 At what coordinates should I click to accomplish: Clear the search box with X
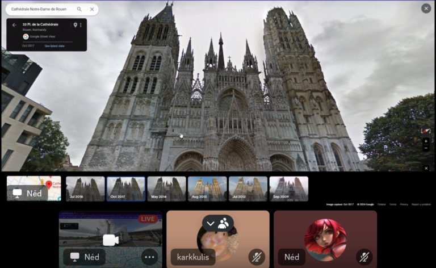click(x=92, y=9)
